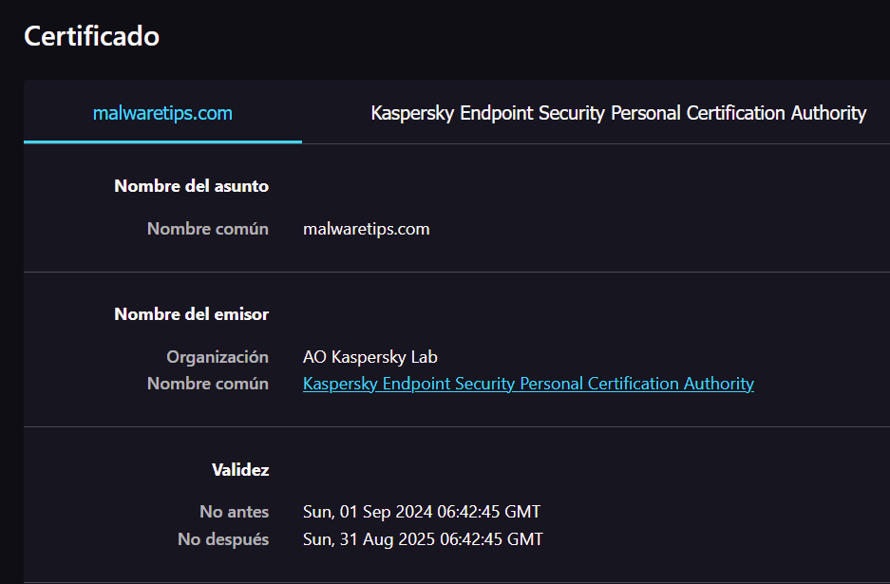Follow the issuer common name Kaspersky link
Screen dimensions: 890x584
pos(528,384)
